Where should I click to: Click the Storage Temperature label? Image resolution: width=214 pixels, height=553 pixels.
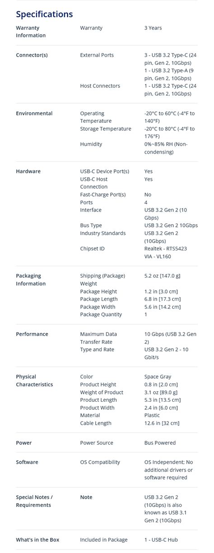106,129
